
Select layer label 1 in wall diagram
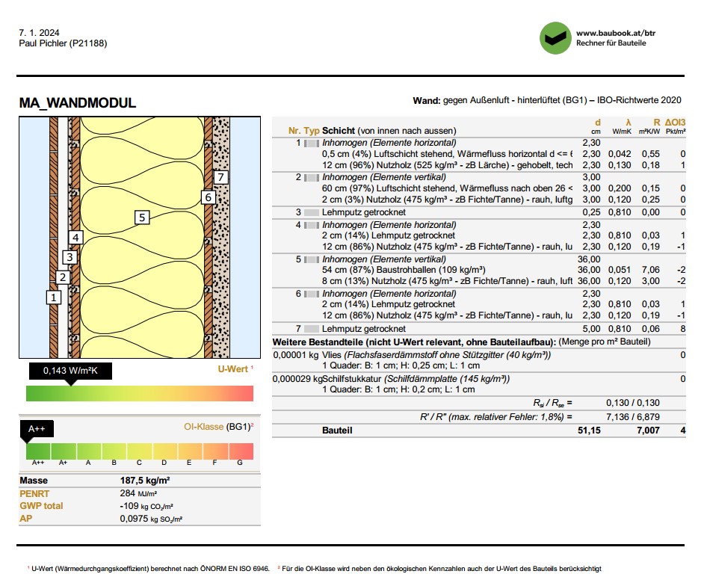tap(53, 297)
